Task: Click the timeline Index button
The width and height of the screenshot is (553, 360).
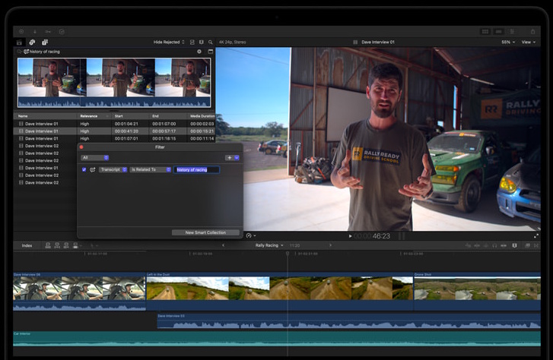Action: [27, 245]
